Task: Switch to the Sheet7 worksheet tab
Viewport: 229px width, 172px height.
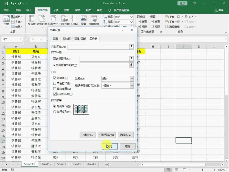Action: 62,164
